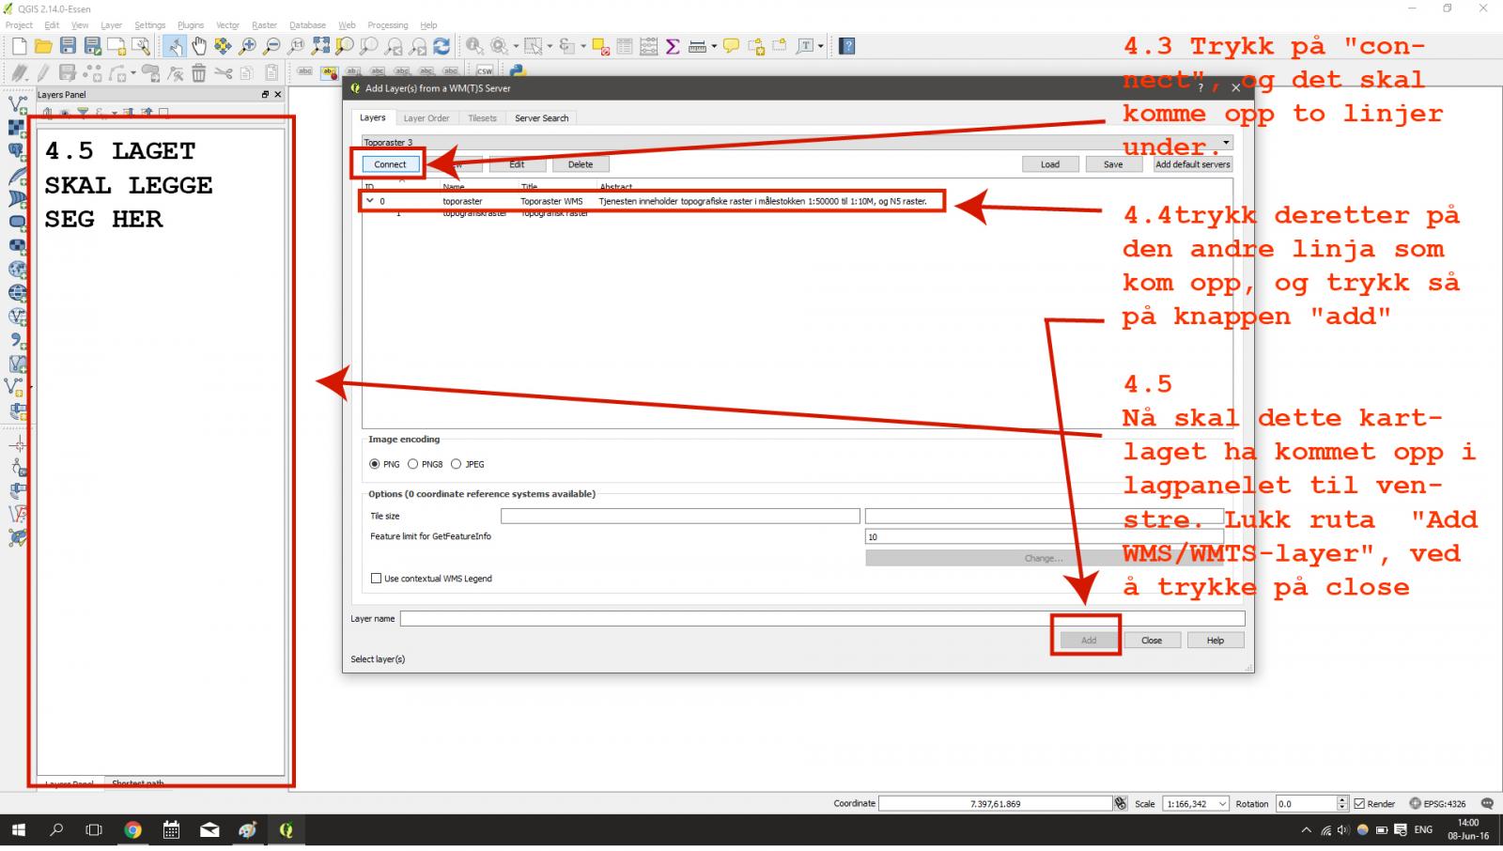Click the Open Project folder icon
The image size is (1503, 851).
pyautogui.click(x=43, y=46)
